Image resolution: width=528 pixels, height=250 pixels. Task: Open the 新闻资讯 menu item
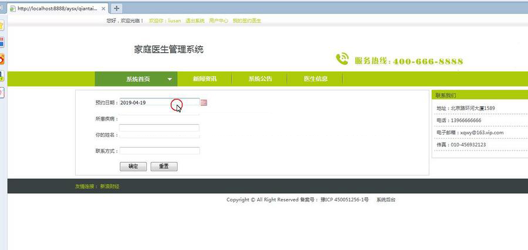205,79
